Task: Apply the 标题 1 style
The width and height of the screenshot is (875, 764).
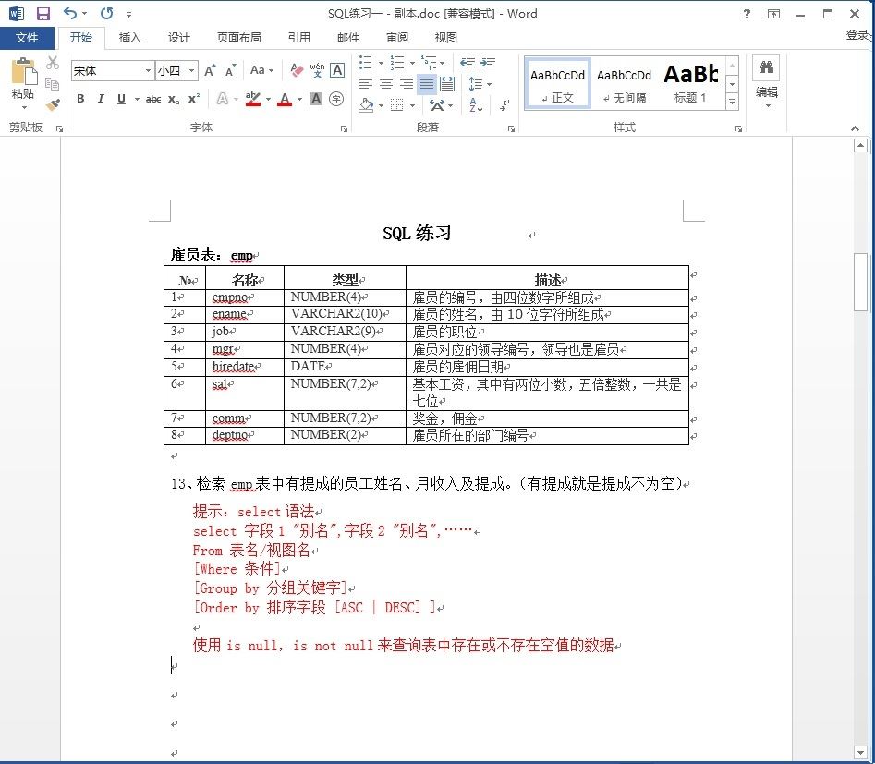Action: coord(691,84)
